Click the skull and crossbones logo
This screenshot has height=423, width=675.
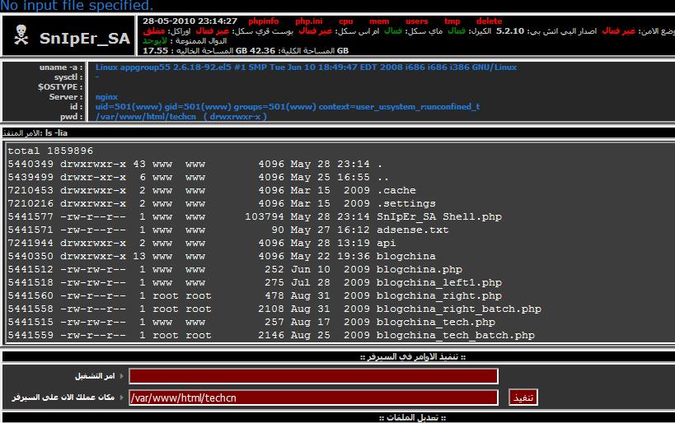23,37
